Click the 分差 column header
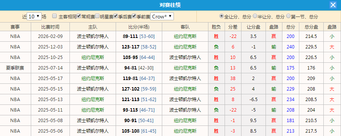Viewport: 341px width, 136px height. click(233, 27)
